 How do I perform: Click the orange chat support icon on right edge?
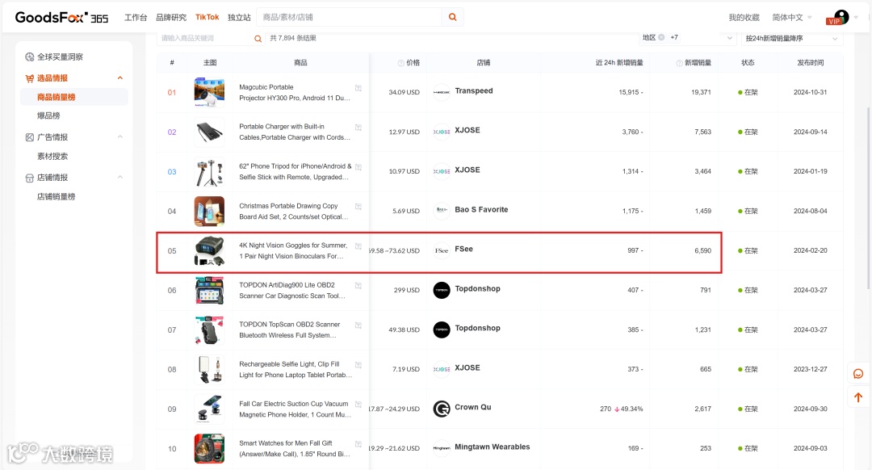coord(858,374)
